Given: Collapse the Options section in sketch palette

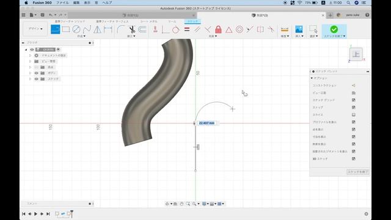Looking at the screenshot, I should point(312,78).
